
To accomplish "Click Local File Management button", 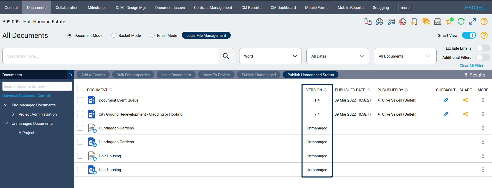I will coord(206,35).
